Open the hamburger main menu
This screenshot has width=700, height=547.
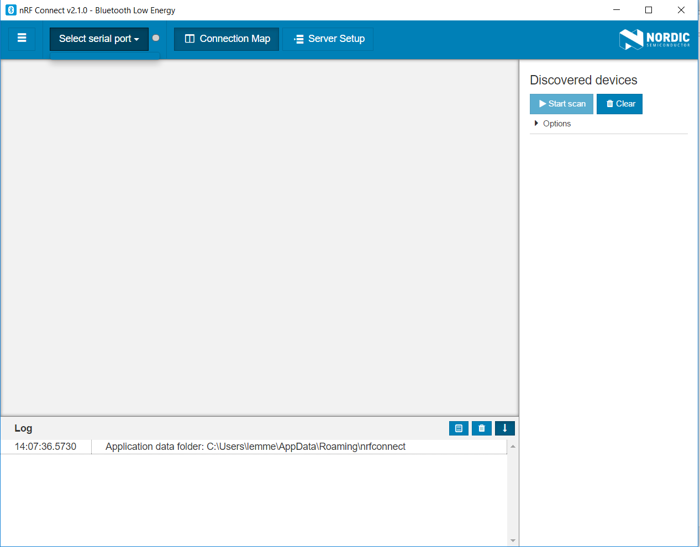[22, 39]
